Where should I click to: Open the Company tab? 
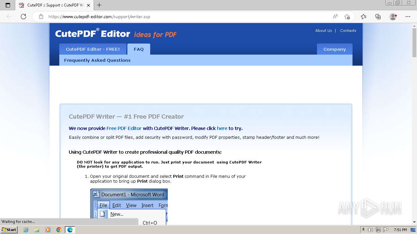335,49
